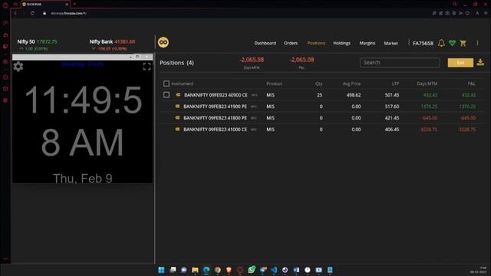Open the Holdings tab

341,43
